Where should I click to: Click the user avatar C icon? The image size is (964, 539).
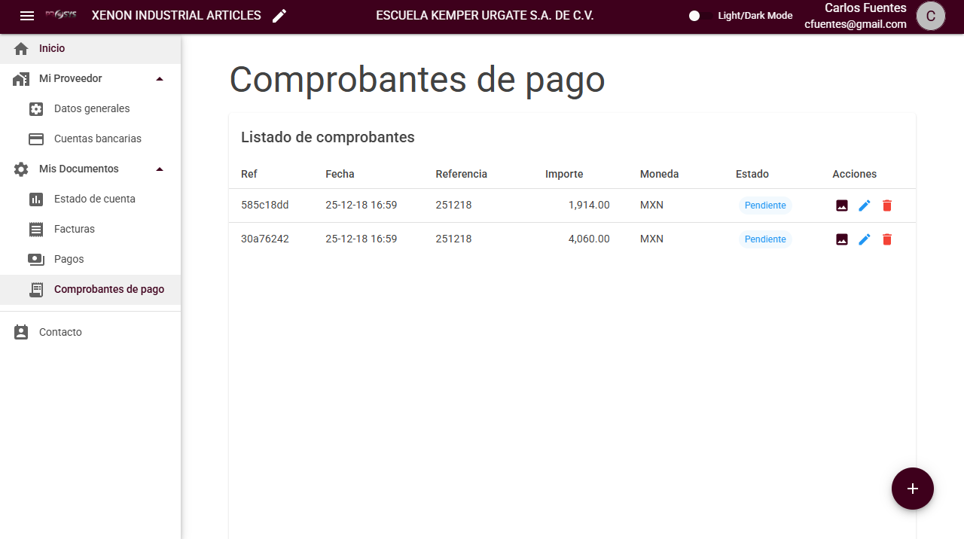pos(930,16)
